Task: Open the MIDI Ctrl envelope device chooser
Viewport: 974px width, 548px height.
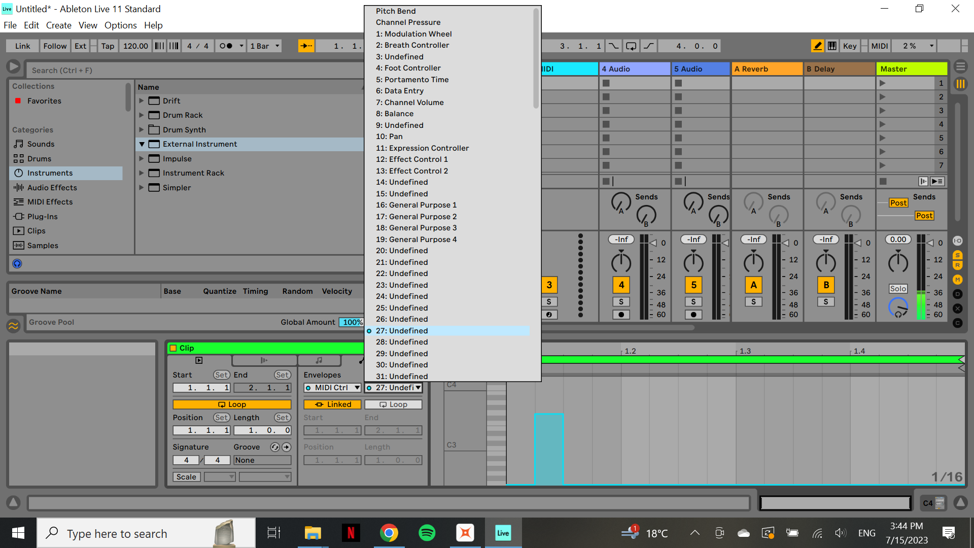Action: (x=332, y=388)
